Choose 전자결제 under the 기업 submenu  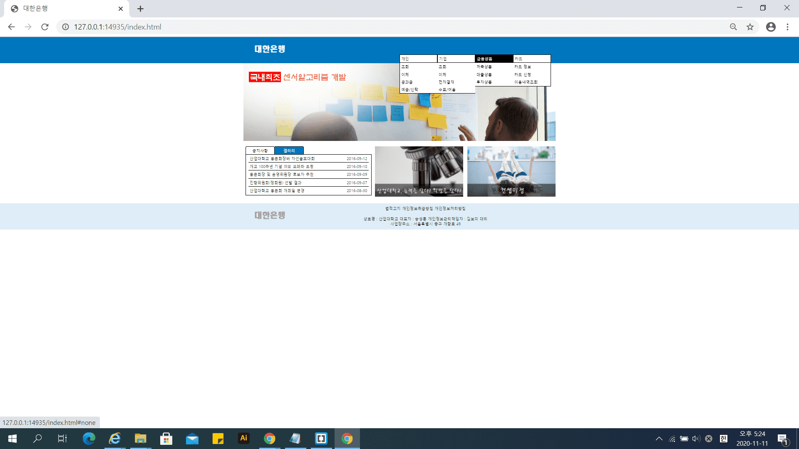[x=446, y=82]
